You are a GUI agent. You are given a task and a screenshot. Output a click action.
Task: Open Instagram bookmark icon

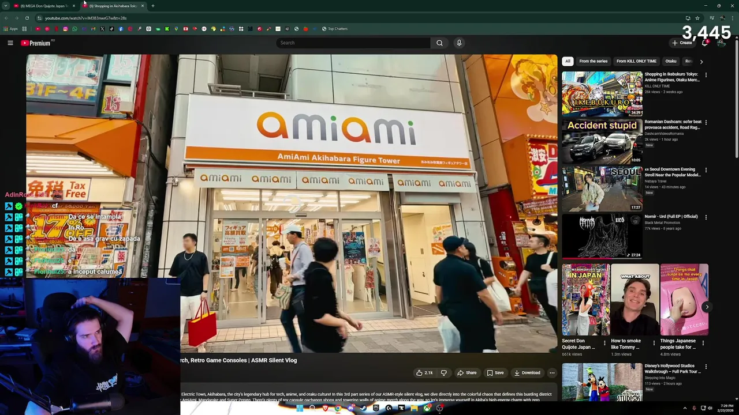pyautogui.click(x=65, y=29)
